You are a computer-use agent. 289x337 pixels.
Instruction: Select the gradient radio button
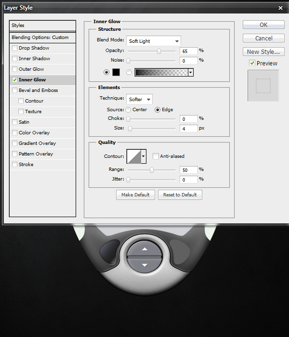pos(129,72)
